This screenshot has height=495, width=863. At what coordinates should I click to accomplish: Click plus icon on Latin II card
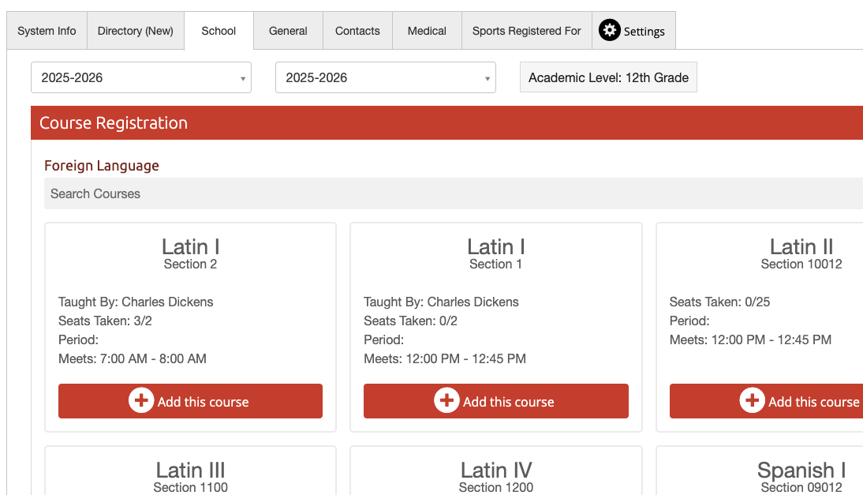pyautogui.click(x=752, y=400)
